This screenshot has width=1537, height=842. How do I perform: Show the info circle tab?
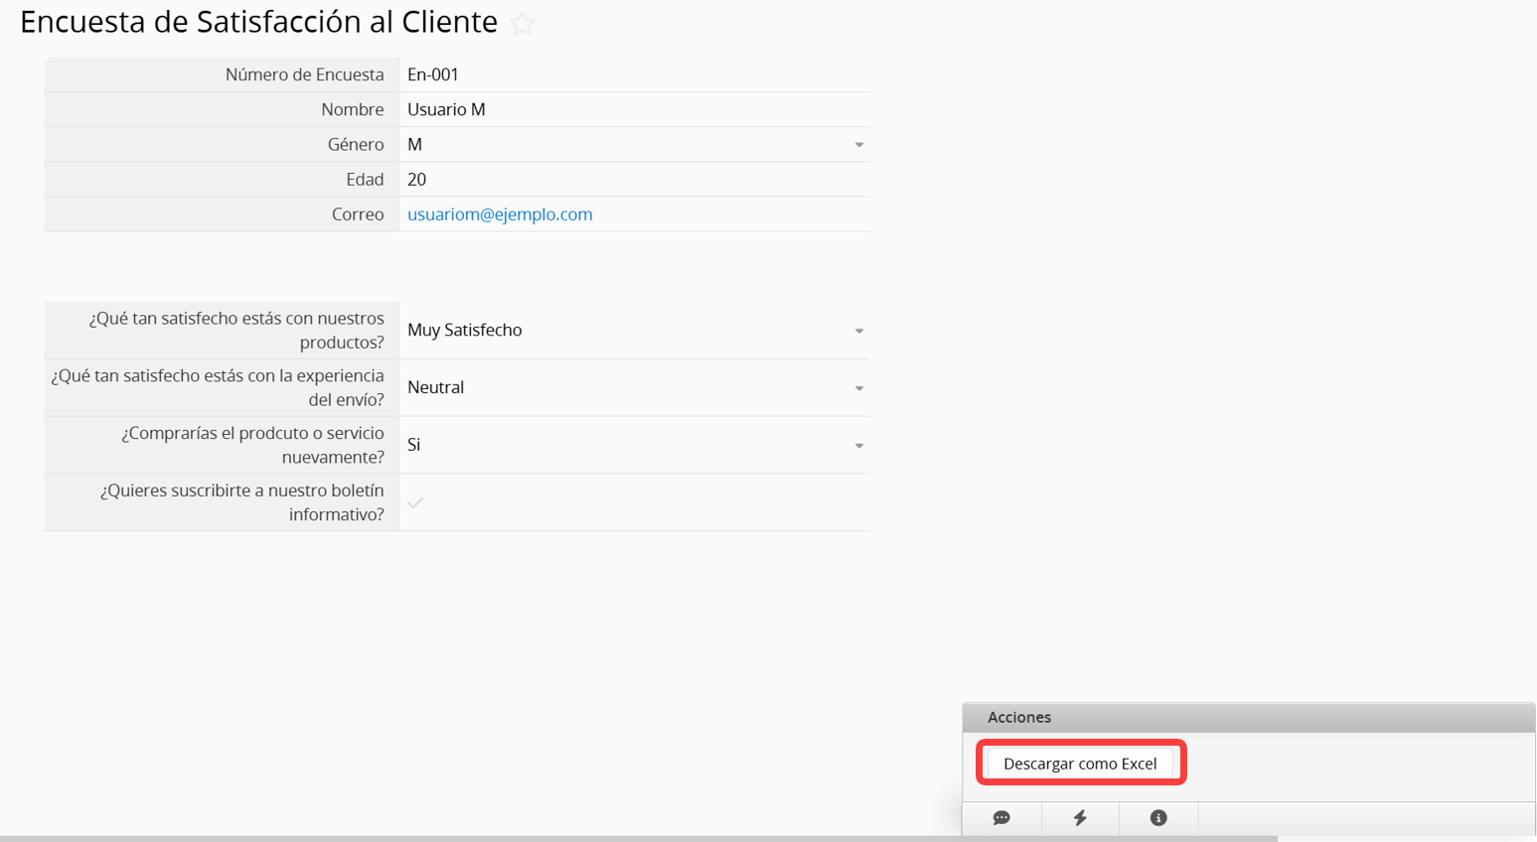pyautogui.click(x=1158, y=818)
